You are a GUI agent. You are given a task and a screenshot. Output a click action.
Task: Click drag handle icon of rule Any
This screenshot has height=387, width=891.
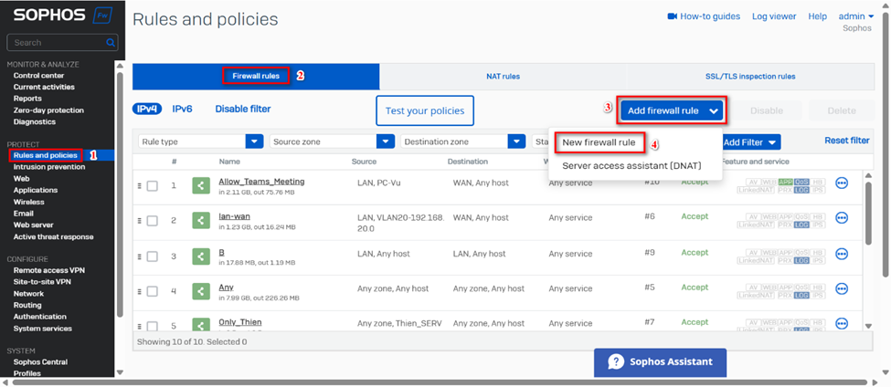140,292
